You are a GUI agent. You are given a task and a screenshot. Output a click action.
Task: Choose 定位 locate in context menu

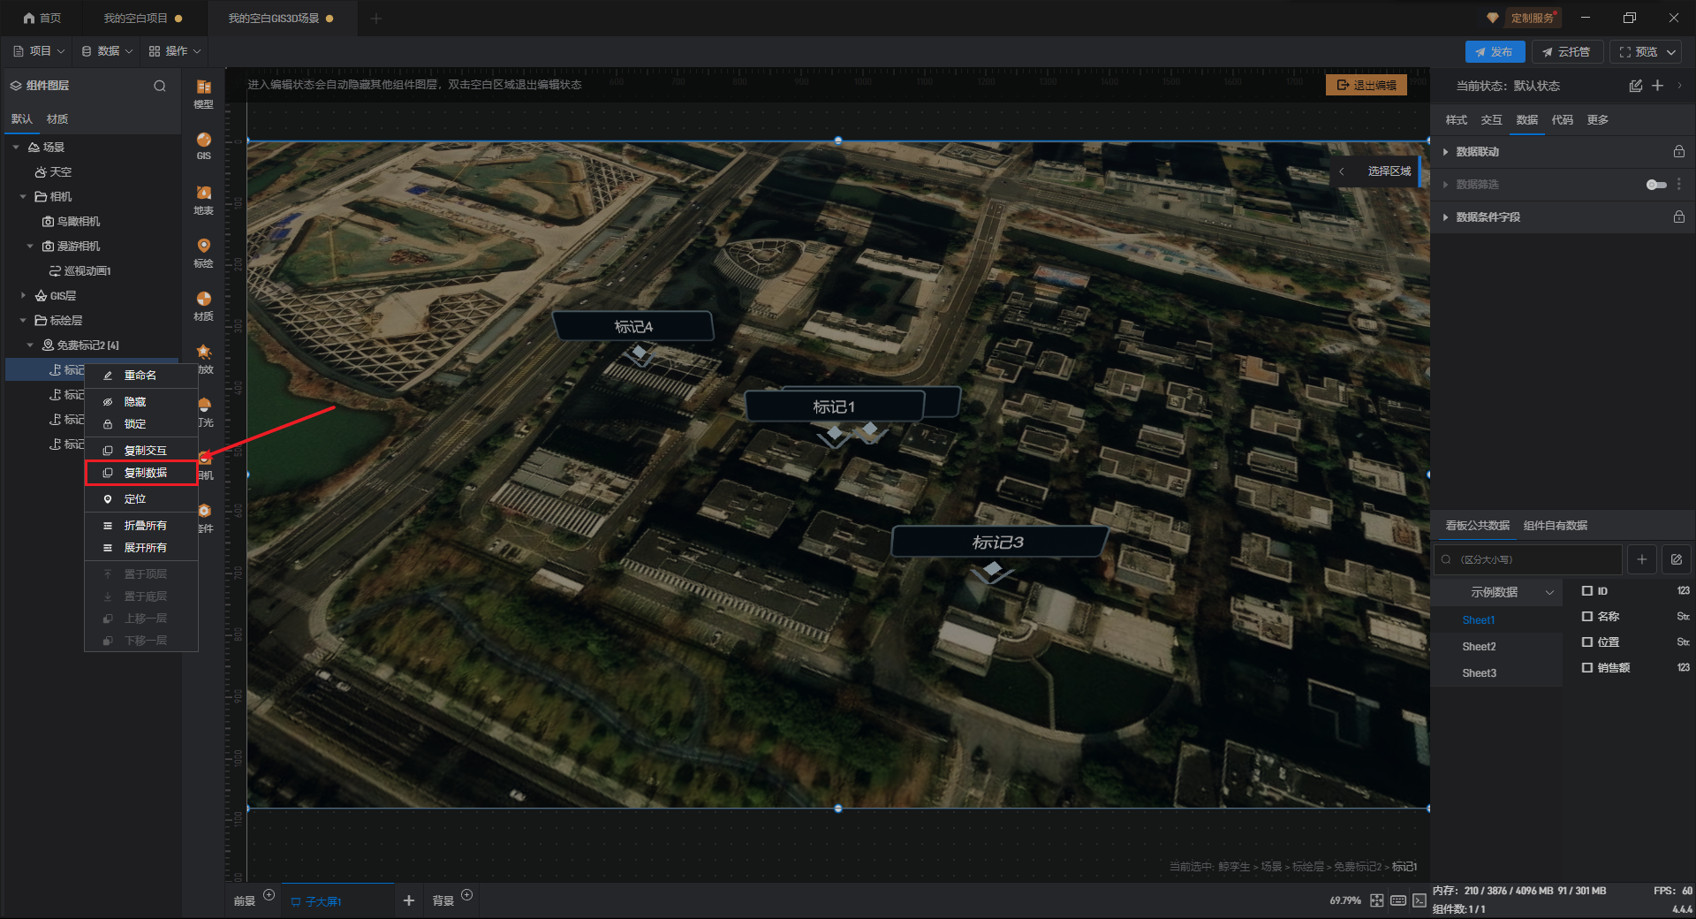pyautogui.click(x=141, y=499)
